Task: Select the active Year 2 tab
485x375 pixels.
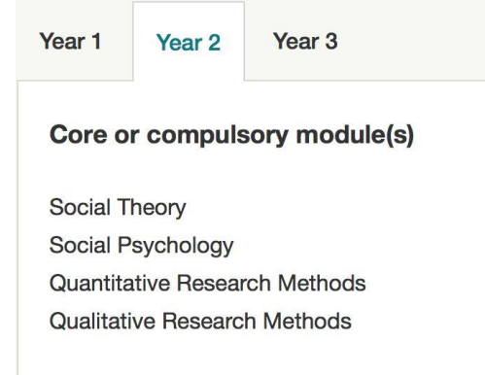Action: point(189,43)
